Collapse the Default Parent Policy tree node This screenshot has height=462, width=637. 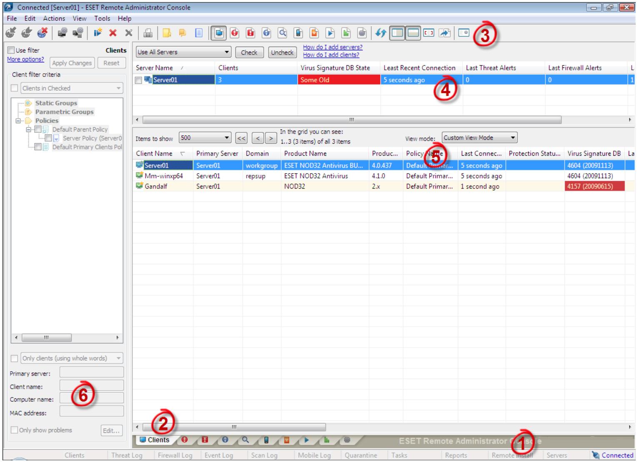[x=29, y=129]
